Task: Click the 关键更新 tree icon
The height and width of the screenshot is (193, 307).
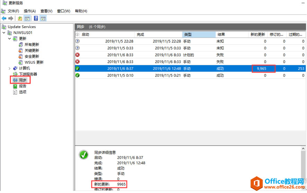Action: (x=20, y=50)
